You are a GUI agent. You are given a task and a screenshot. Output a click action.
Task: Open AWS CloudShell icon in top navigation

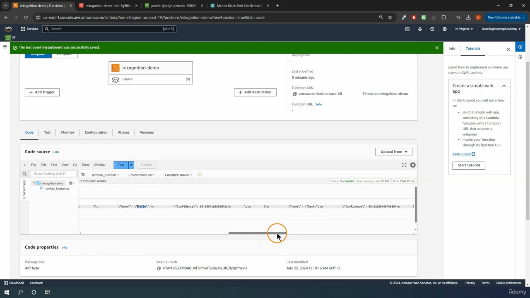click(x=407, y=29)
